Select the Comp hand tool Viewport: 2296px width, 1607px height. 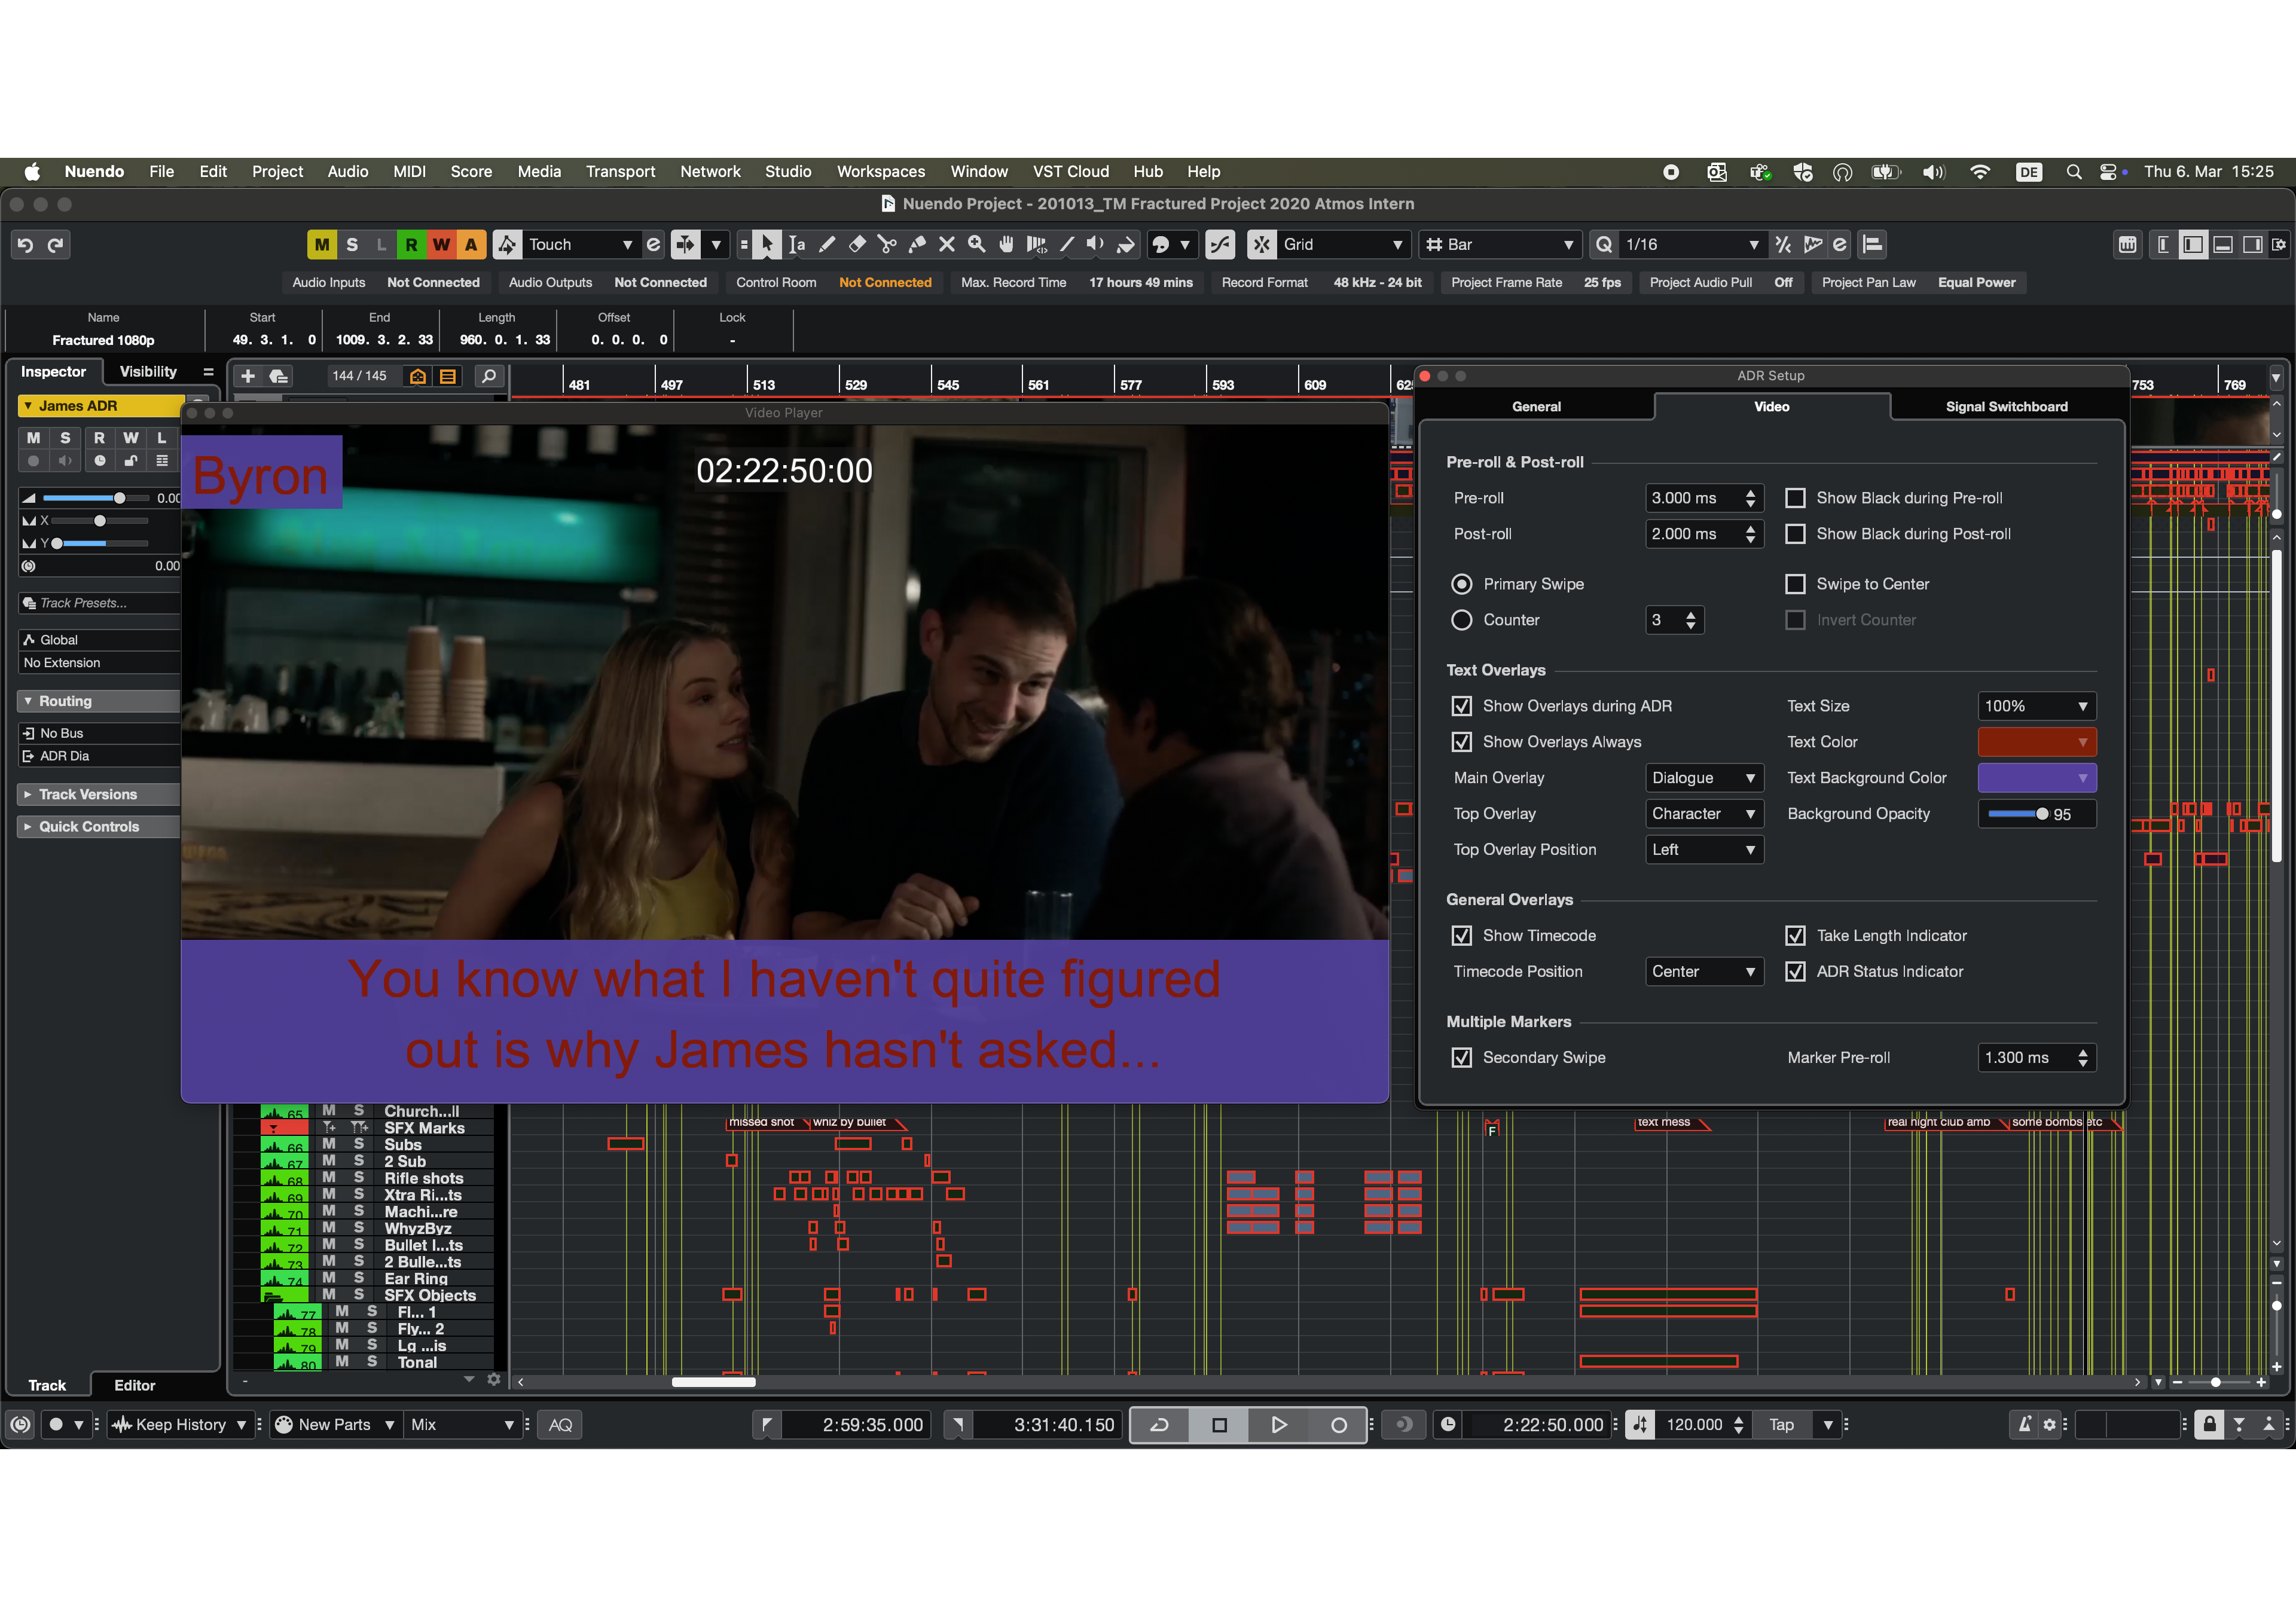click(x=1007, y=244)
